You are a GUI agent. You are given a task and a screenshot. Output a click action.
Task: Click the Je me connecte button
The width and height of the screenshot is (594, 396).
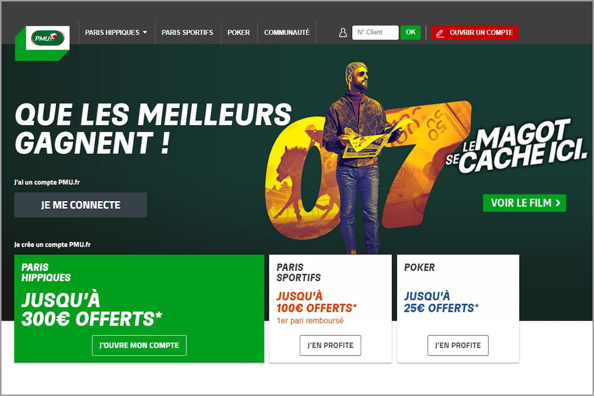[81, 205]
